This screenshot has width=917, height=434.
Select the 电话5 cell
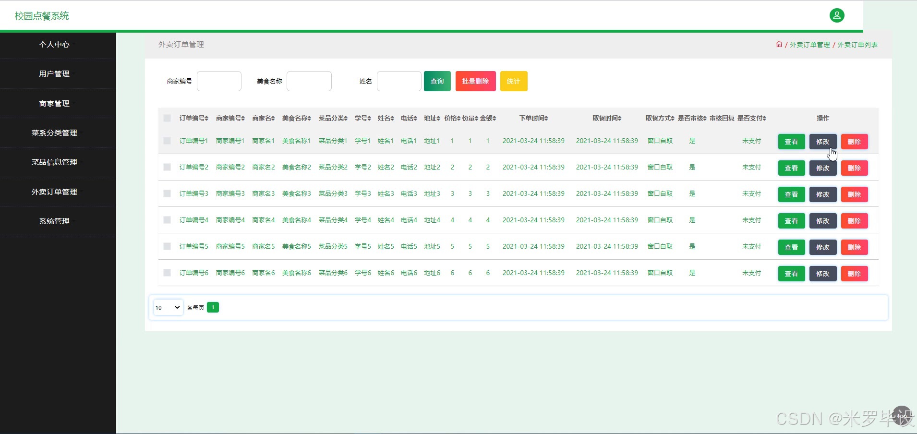(409, 246)
